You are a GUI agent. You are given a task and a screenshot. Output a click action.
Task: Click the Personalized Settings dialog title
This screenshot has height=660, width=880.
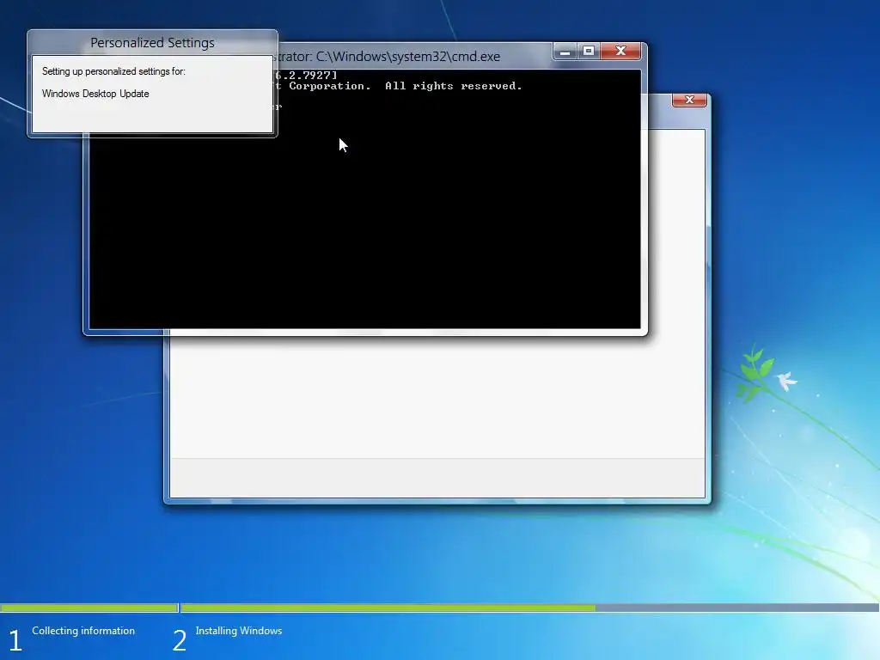pyautogui.click(x=152, y=43)
